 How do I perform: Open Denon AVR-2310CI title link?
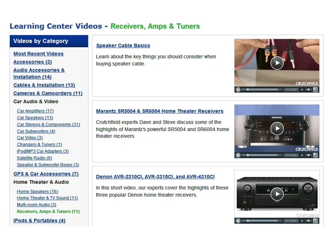(x=155, y=177)
